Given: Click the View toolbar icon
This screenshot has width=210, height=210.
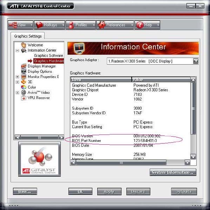Looking at the screenshot, I should coord(13,25).
